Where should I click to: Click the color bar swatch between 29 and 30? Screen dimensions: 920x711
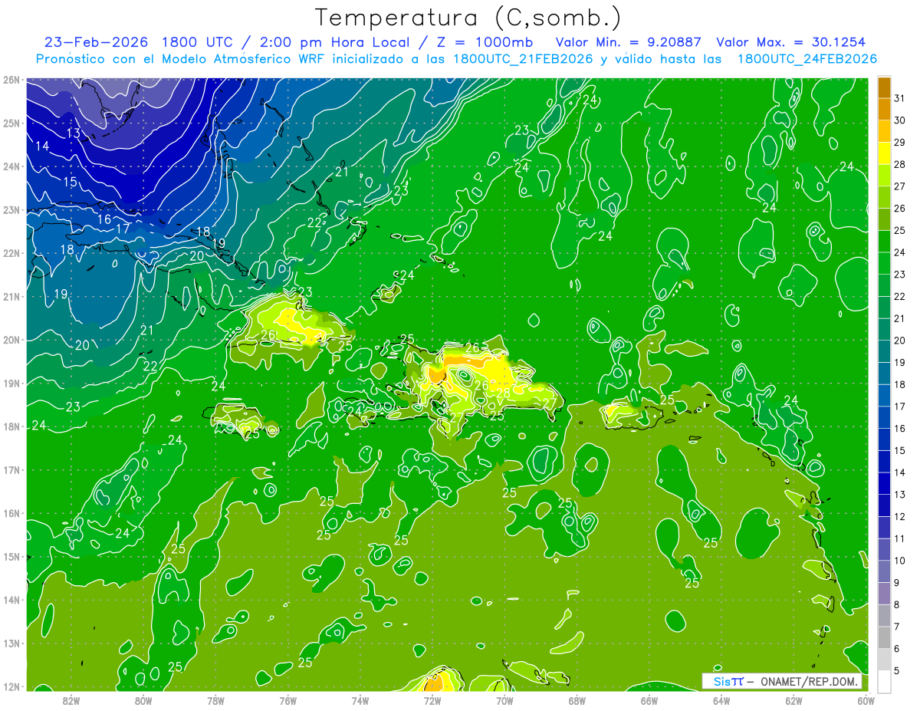(x=884, y=131)
